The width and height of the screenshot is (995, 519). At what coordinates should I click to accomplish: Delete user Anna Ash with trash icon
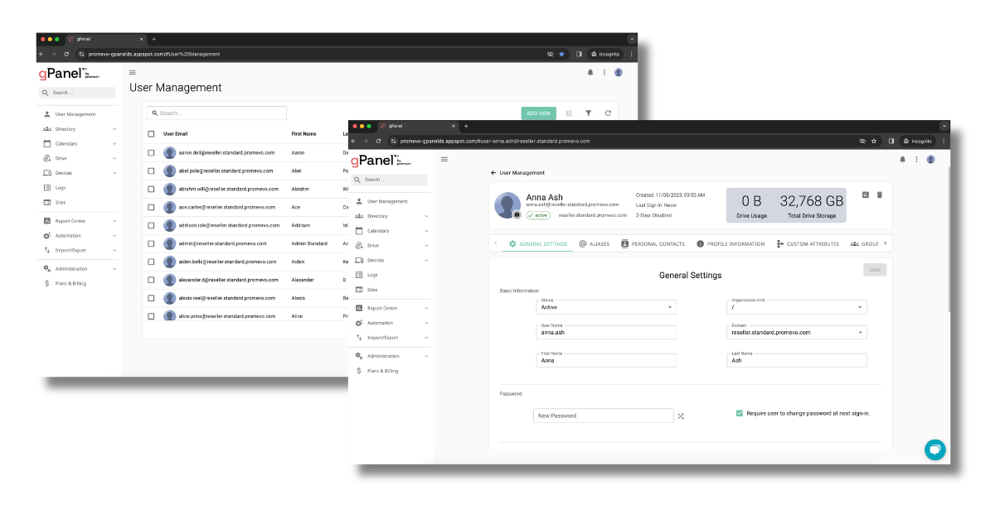coord(880,195)
